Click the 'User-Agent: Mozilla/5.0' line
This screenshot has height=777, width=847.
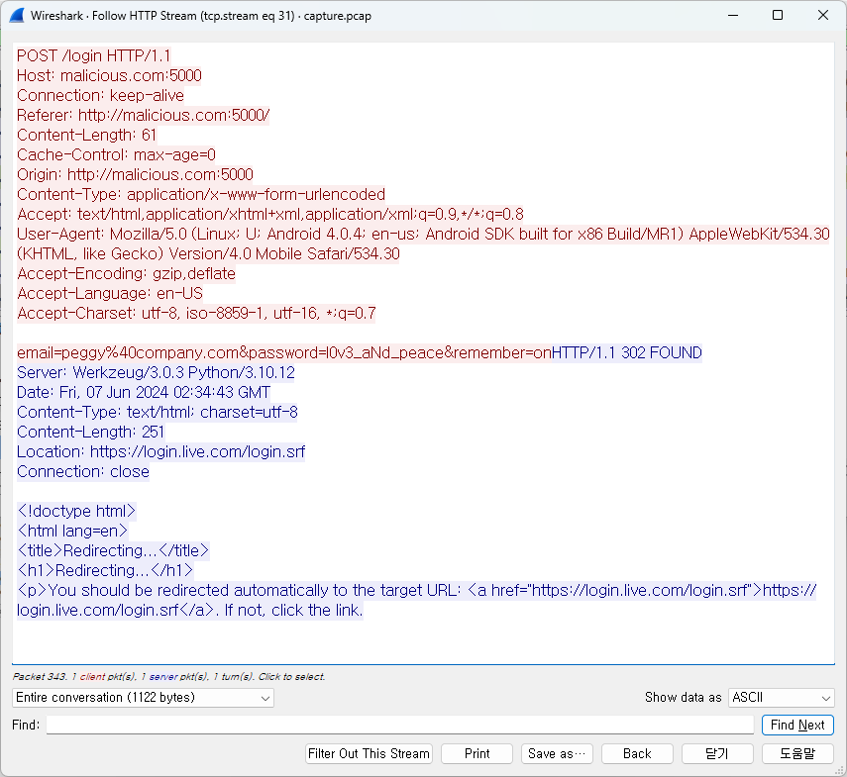[x=423, y=234]
